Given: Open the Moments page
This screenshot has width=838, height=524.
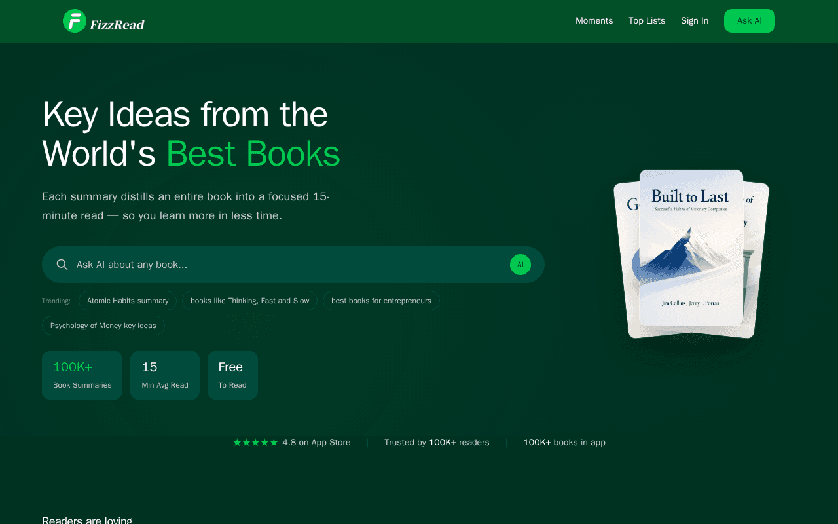Looking at the screenshot, I should click(x=594, y=21).
